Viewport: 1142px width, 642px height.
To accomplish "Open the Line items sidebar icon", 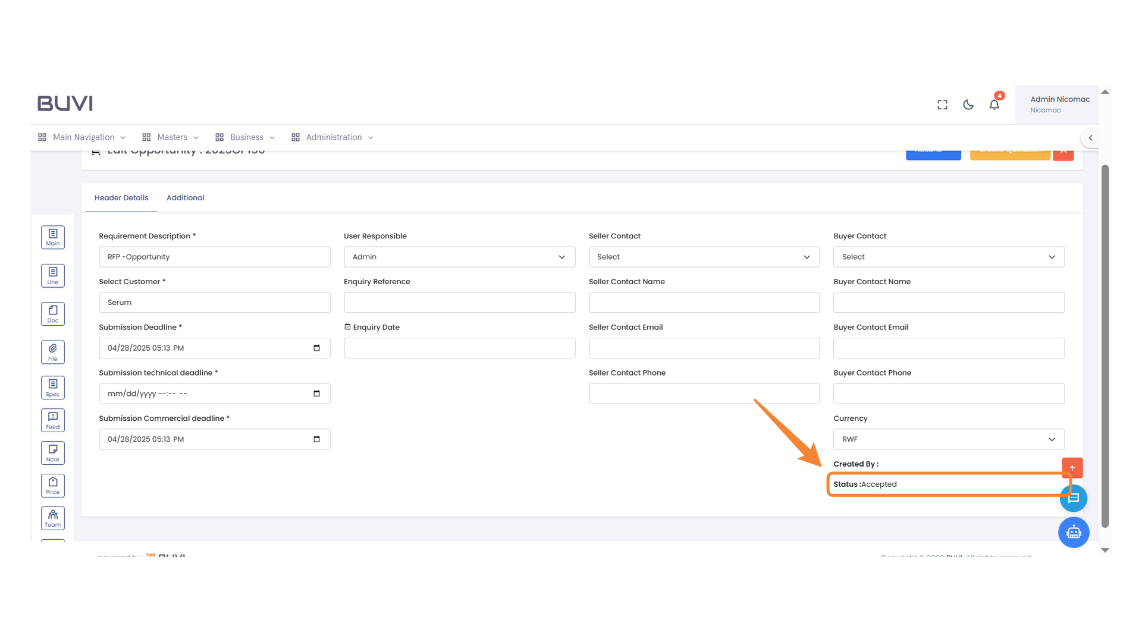I will [x=52, y=276].
